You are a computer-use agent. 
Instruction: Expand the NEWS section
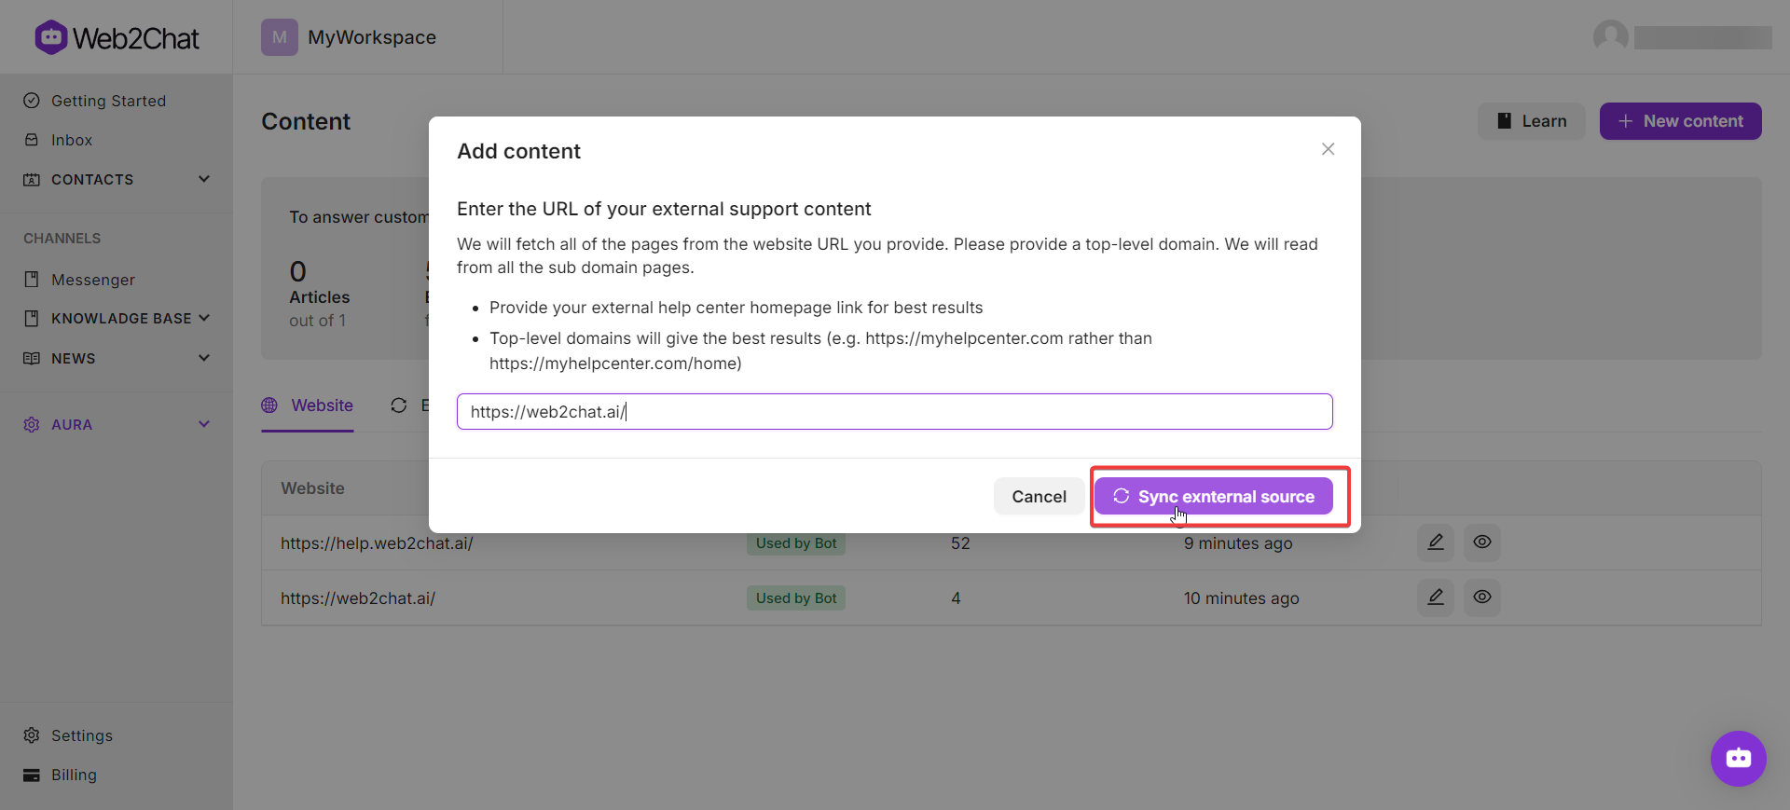117,358
